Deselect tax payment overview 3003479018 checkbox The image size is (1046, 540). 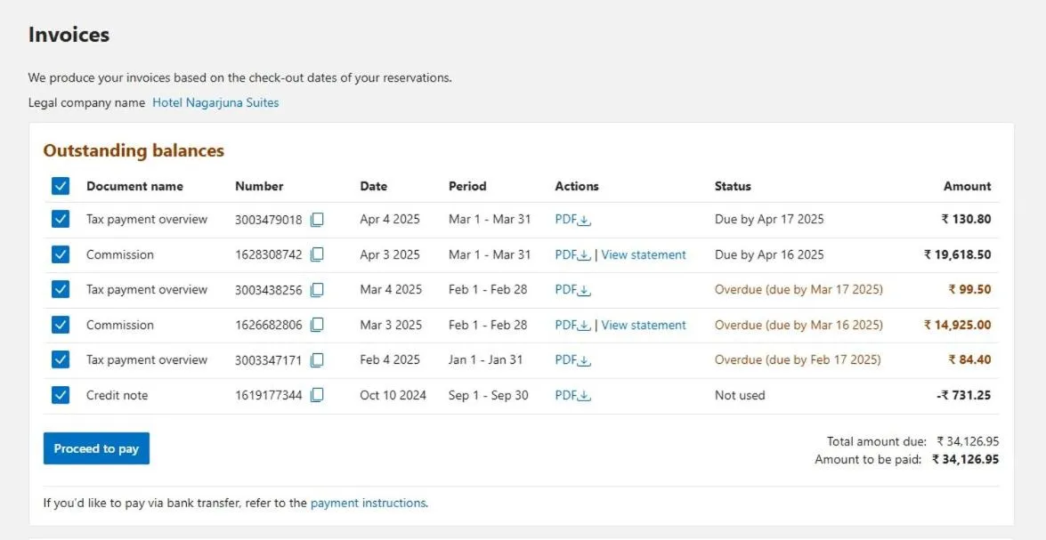tap(61, 219)
